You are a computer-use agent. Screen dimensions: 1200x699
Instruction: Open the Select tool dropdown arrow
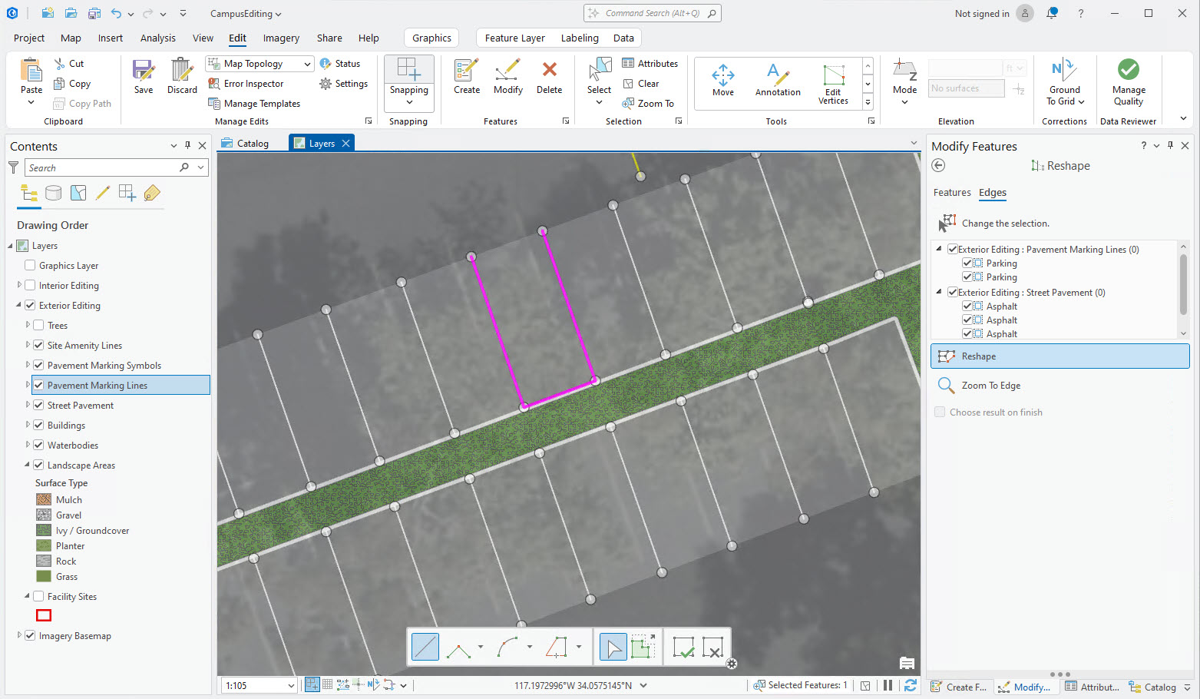pos(599,102)
